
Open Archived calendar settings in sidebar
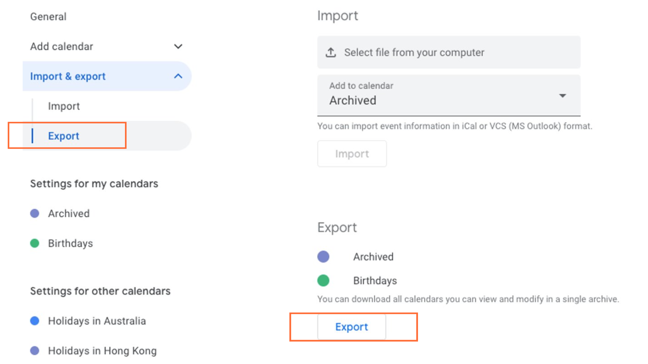point(69,213)
